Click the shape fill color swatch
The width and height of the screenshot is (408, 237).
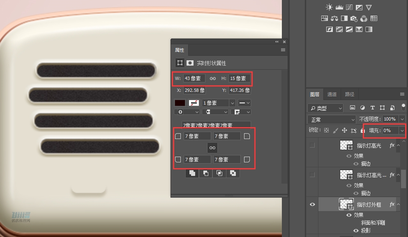pos(180,103)
